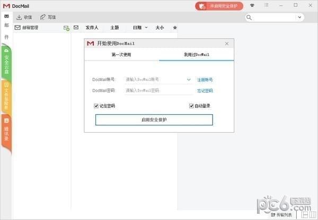Screen dimensions: 318x220
Task: Expand the search box dropdown arrow
Action: coord(301,17)
